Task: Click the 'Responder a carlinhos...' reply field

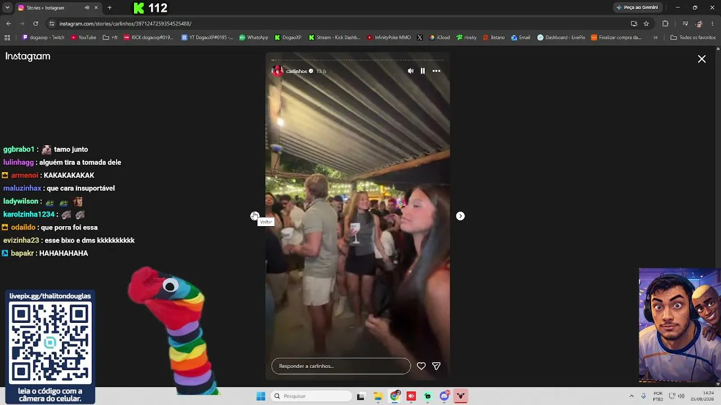Action: pyautogui.click(x=341, y=366)
